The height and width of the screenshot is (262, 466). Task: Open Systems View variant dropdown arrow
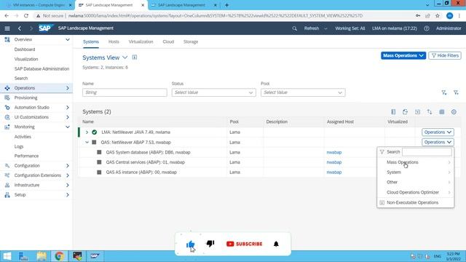click(x=125, y=57)
